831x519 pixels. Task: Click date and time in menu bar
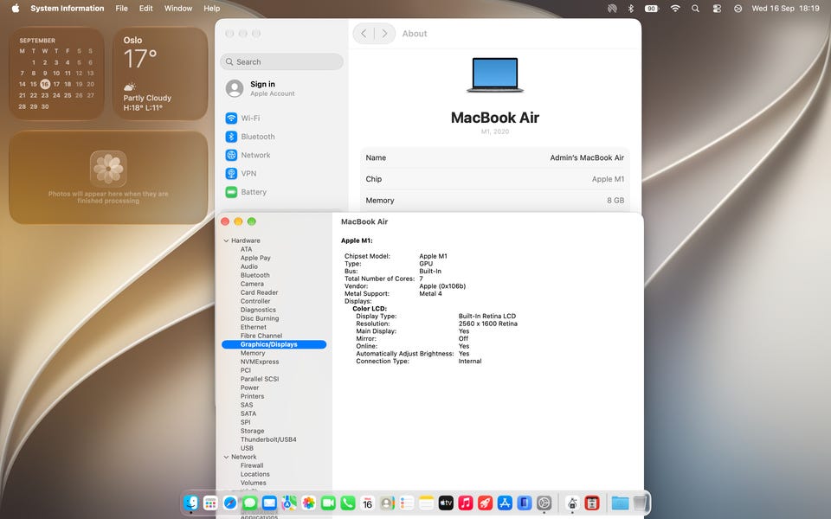click(785, 9)
